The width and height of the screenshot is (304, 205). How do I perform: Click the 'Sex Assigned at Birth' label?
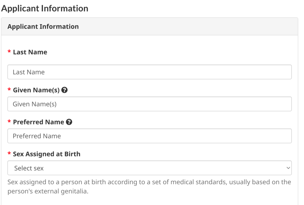[x=47, y=154]
